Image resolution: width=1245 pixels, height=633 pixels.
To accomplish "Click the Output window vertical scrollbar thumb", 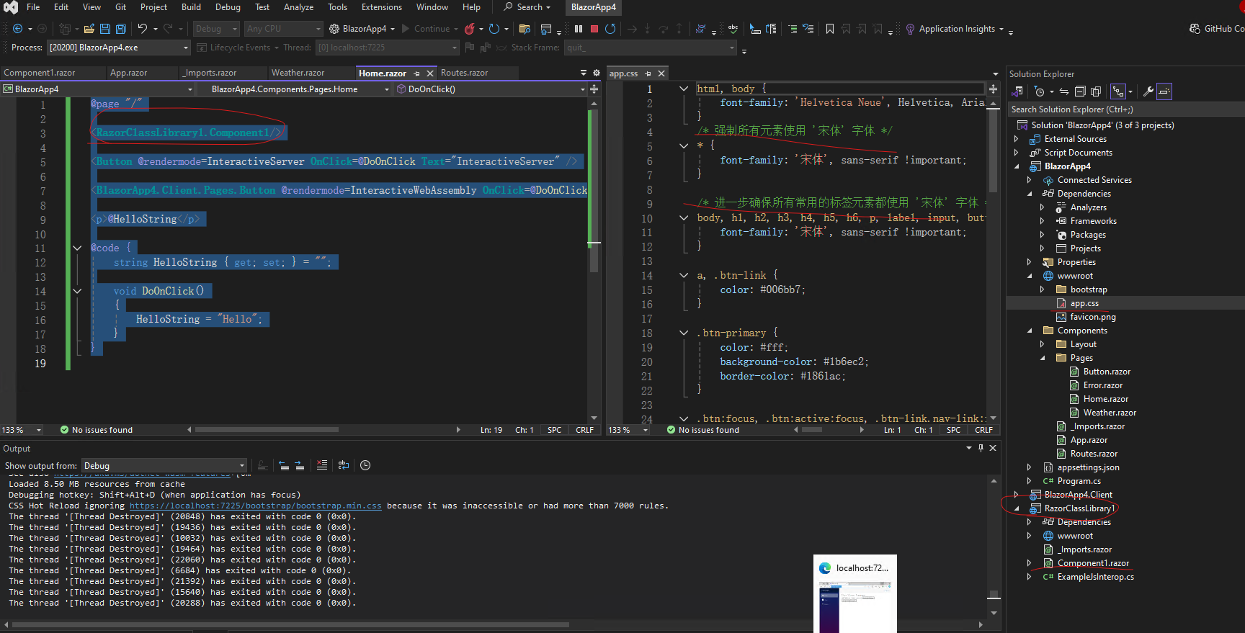I will tap(994, 594).
